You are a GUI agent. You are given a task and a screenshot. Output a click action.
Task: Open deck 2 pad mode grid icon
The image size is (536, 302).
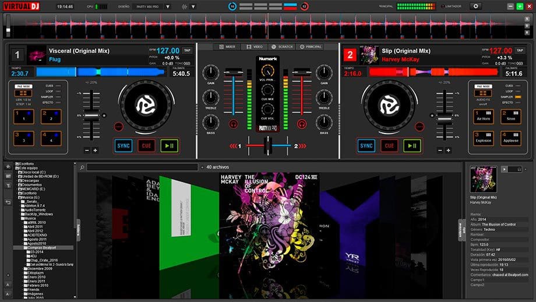point(482,93)
